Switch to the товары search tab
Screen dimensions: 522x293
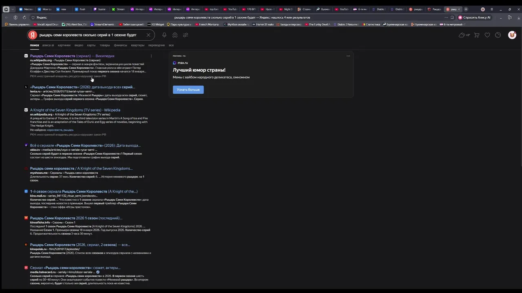coord(105,45)
